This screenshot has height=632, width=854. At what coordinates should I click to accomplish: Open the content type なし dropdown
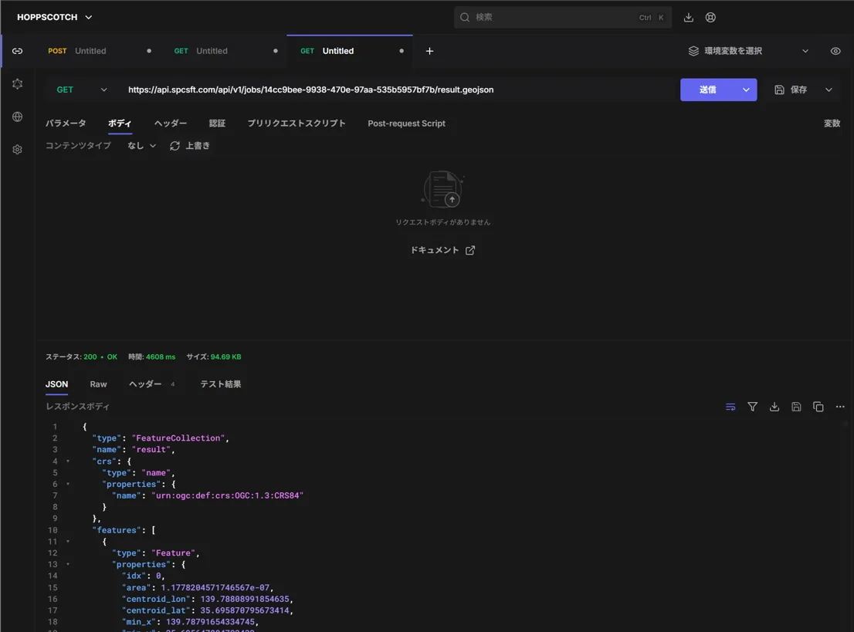[141, 146]
